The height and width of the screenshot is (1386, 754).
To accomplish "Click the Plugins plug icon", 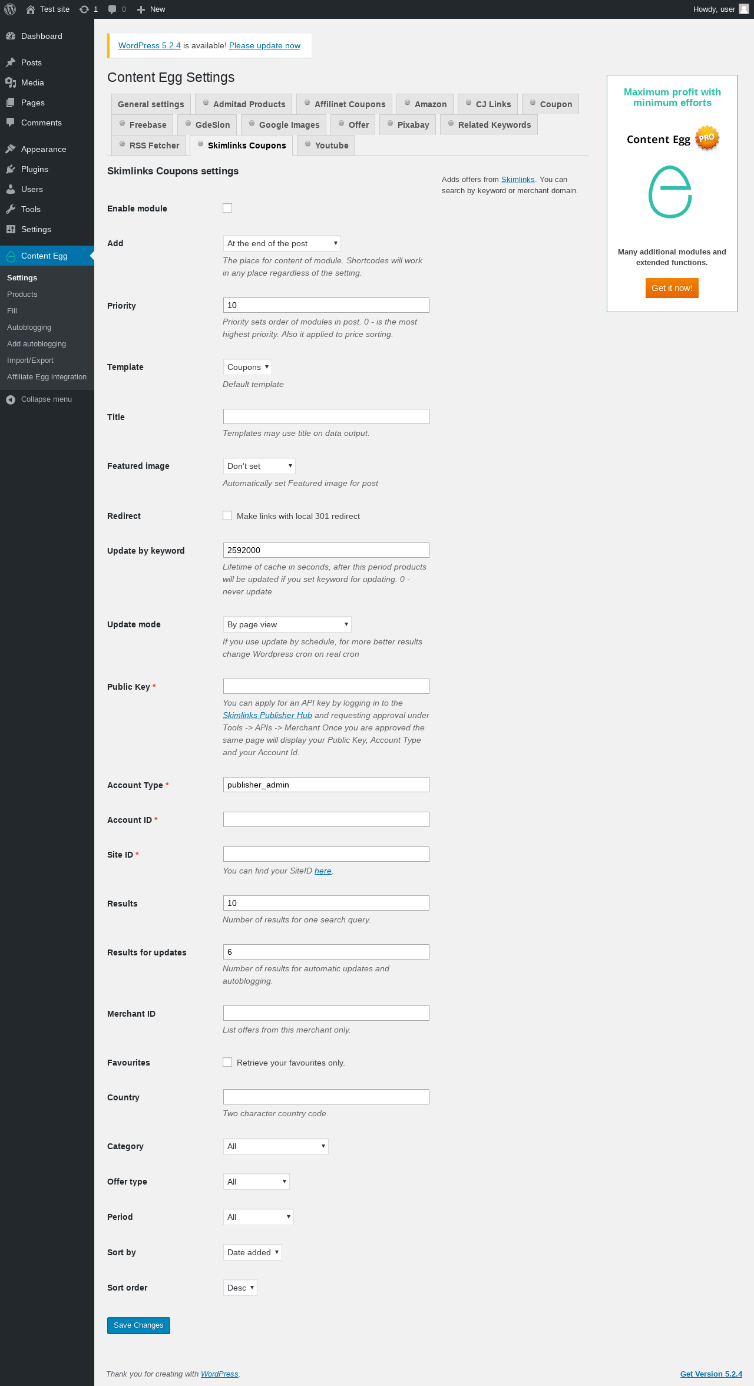I will click(x=11, y=169).
